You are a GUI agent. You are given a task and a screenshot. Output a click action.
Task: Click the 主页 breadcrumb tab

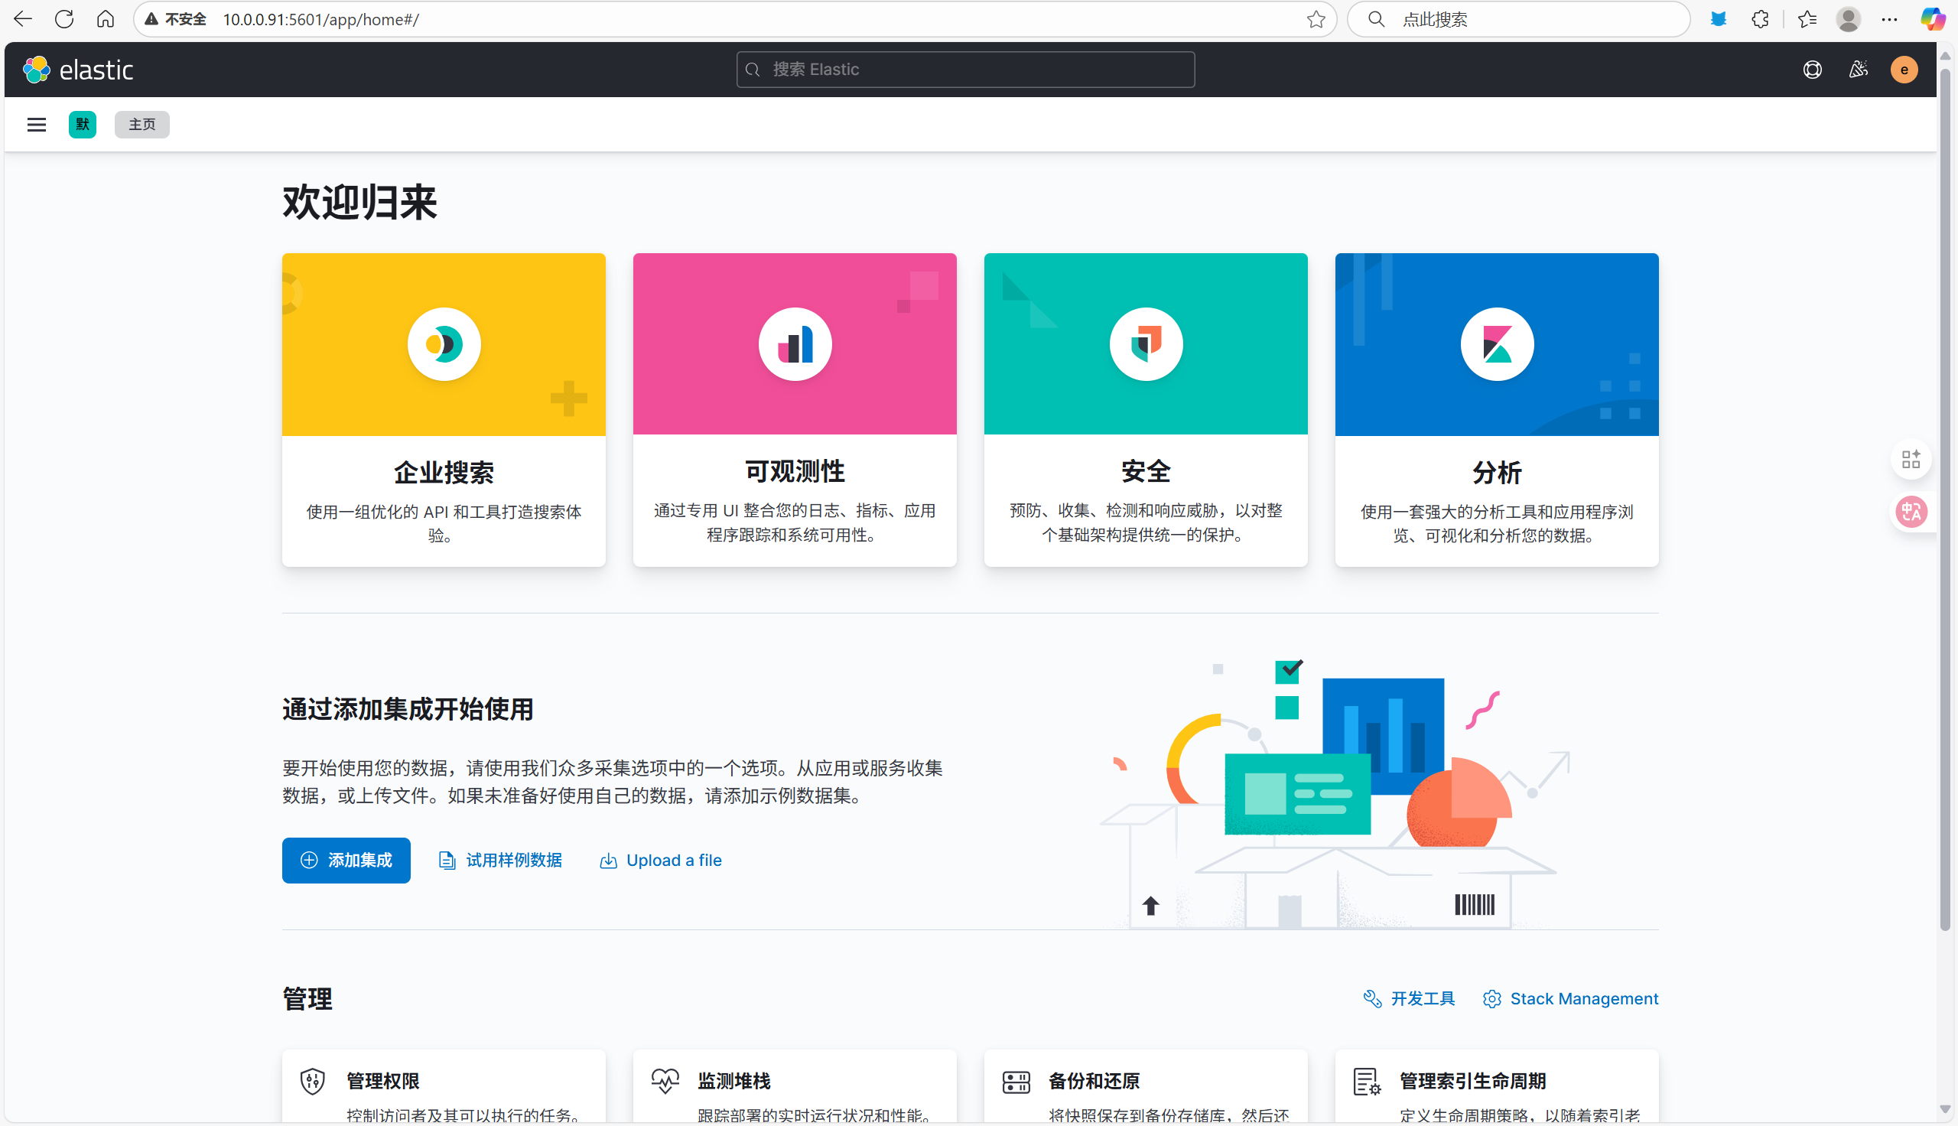(141, 125)
